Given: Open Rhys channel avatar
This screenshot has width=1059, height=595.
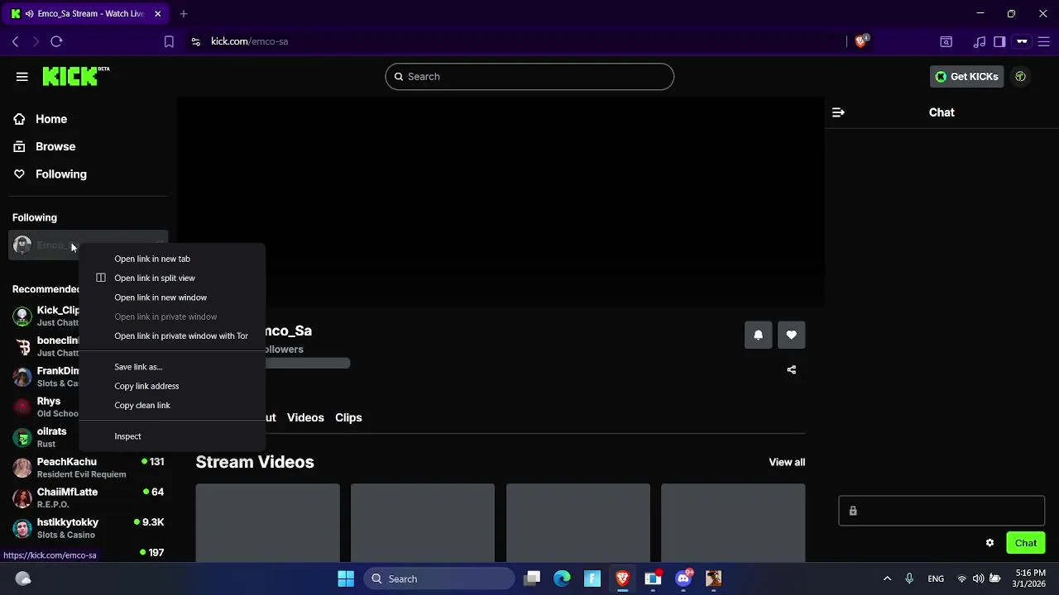Looking at the screenshot, I should (x=22, y=407).
